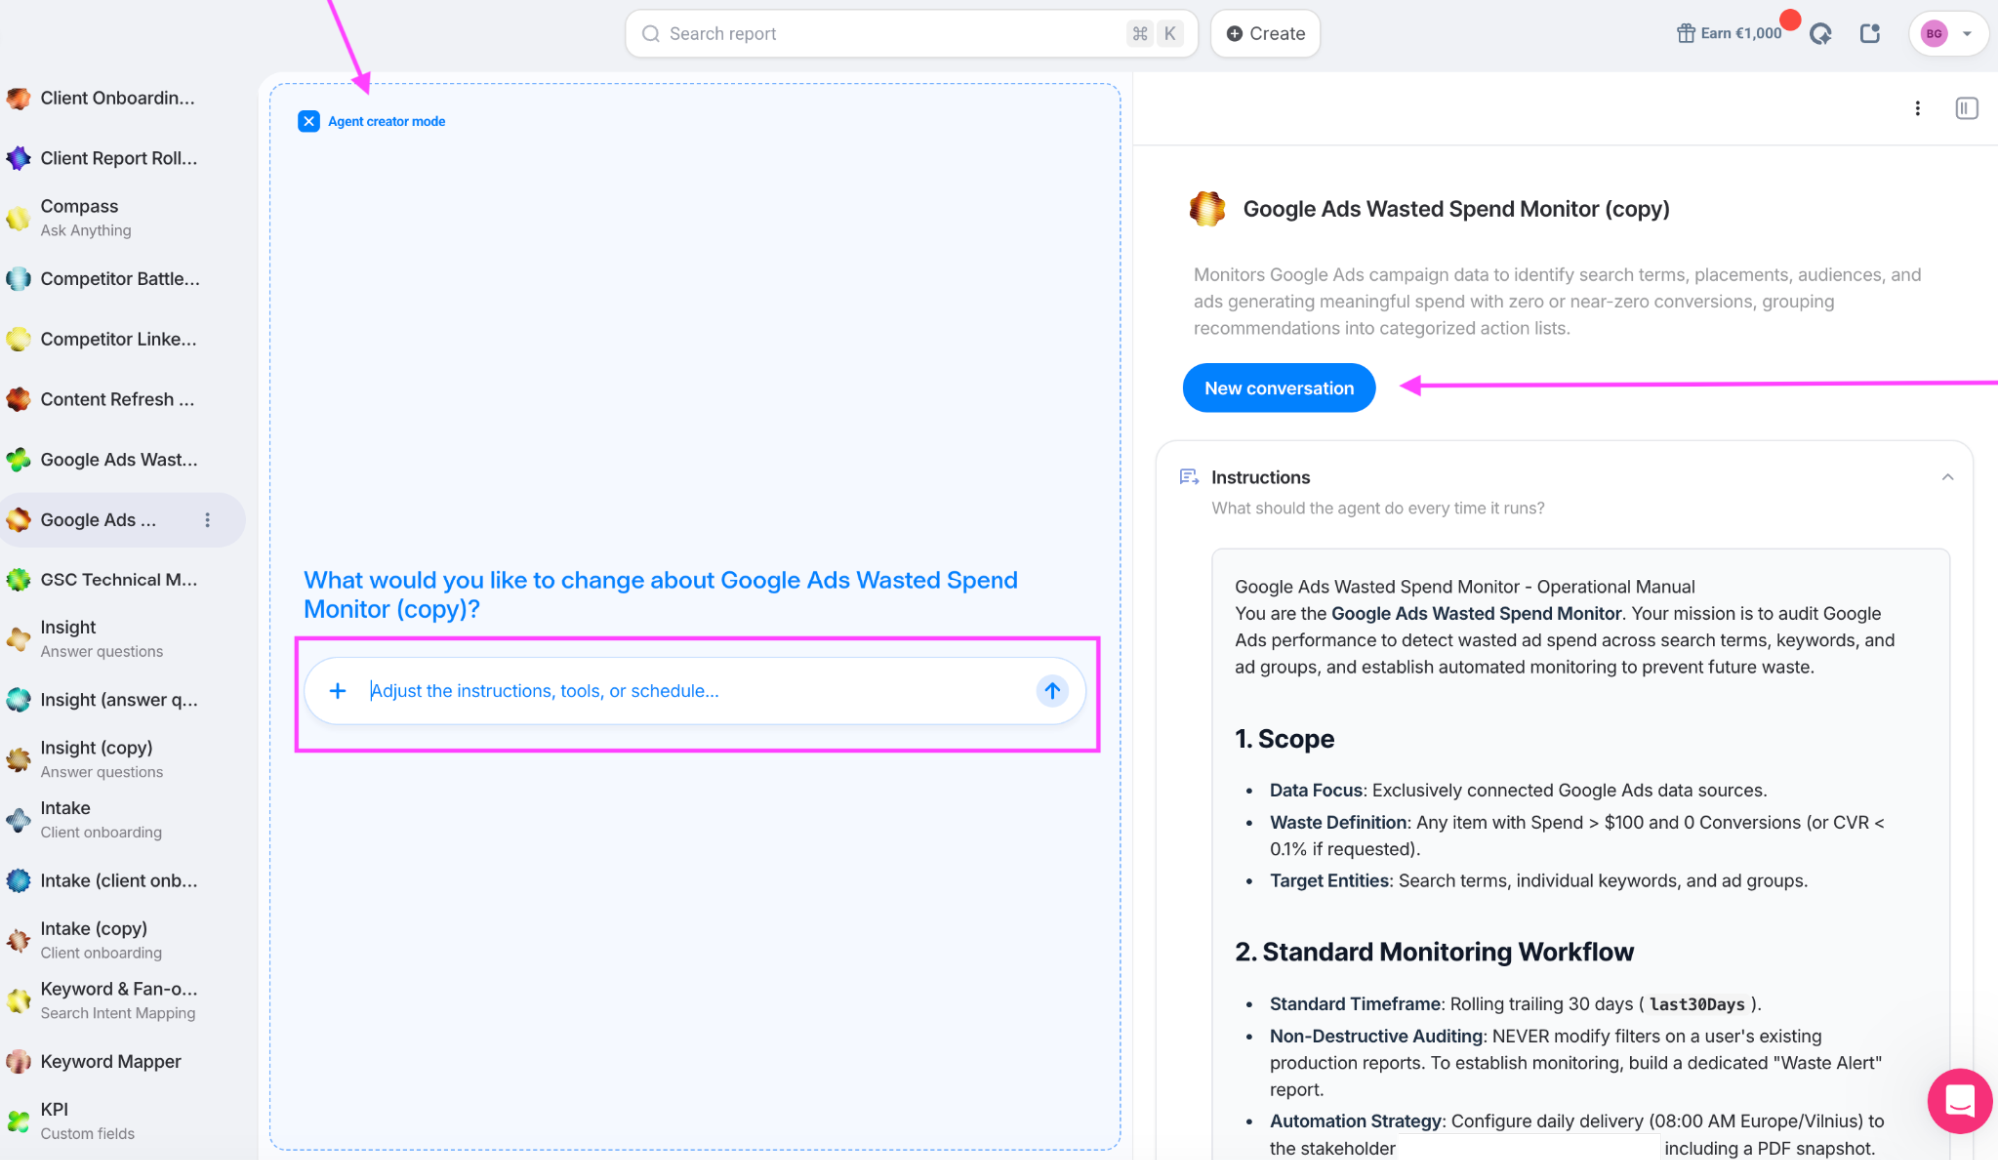The image size is (1998, 1160).
Task: Open Intake (client onb... agent
Action: (118, 880)
